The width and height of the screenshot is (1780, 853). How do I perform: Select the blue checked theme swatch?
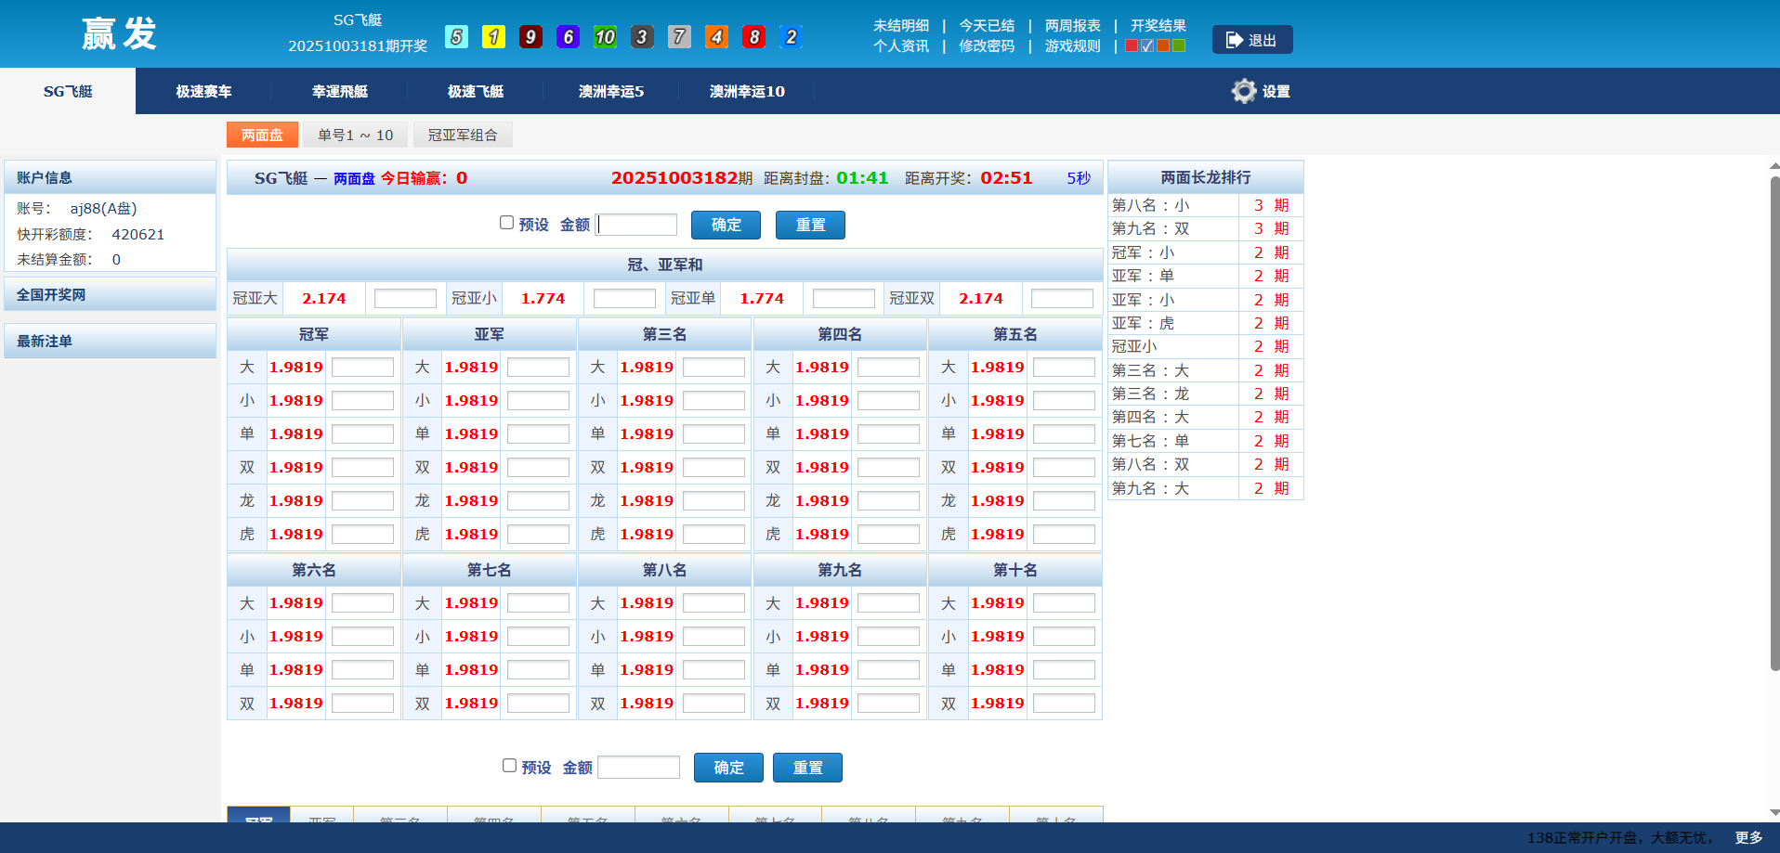pyautogui.click(x=1147, y=45)
